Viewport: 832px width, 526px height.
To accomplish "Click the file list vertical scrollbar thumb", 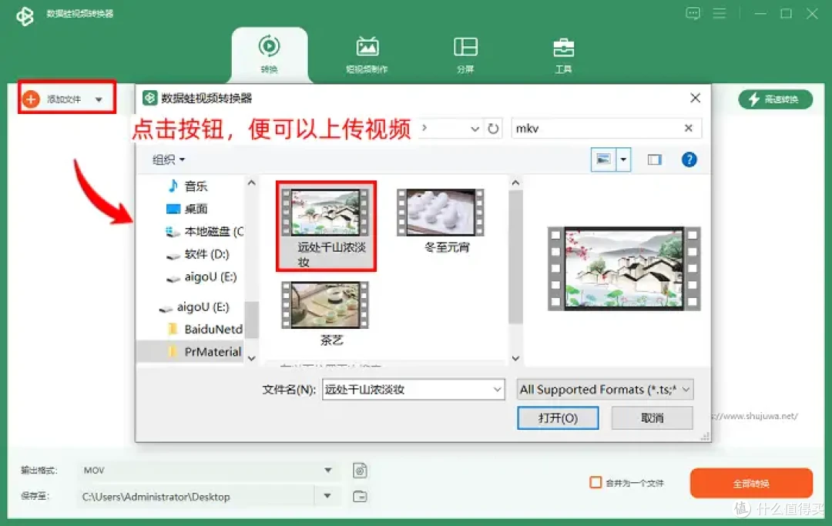I will coord(515,257).
